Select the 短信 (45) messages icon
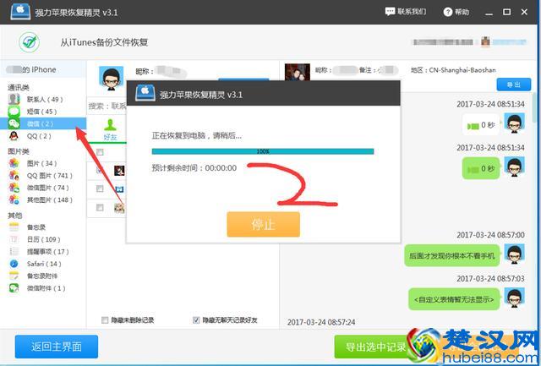The height and width of the screenshot is (366, 541). click(14, 112)
